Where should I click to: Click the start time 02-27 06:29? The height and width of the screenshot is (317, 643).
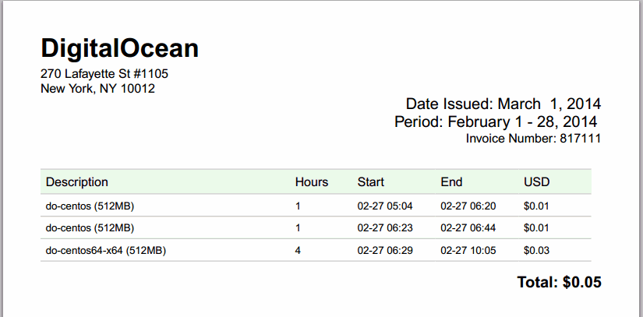[x=385, y=250]
